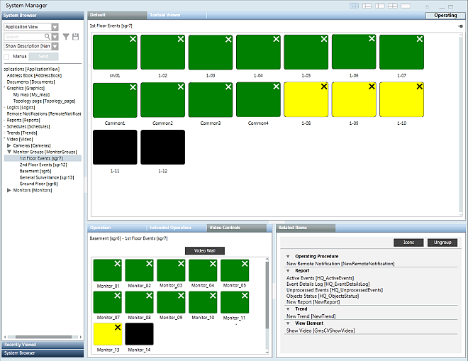The width and height of the screenshot is (468, 361).
Task: Click the X on Monitor_13 tile
Action: point(117,328)
